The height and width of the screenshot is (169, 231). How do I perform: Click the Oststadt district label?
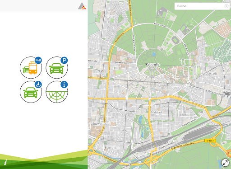point(211,73)
